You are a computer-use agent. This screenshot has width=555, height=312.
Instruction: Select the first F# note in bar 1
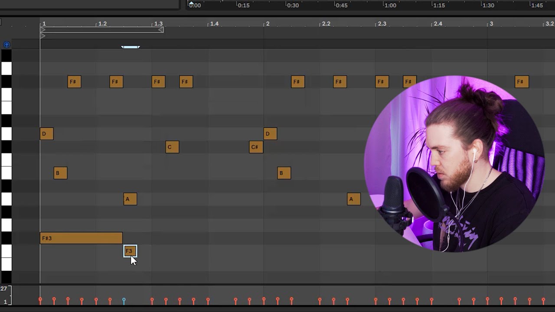(x=74, y=81)
